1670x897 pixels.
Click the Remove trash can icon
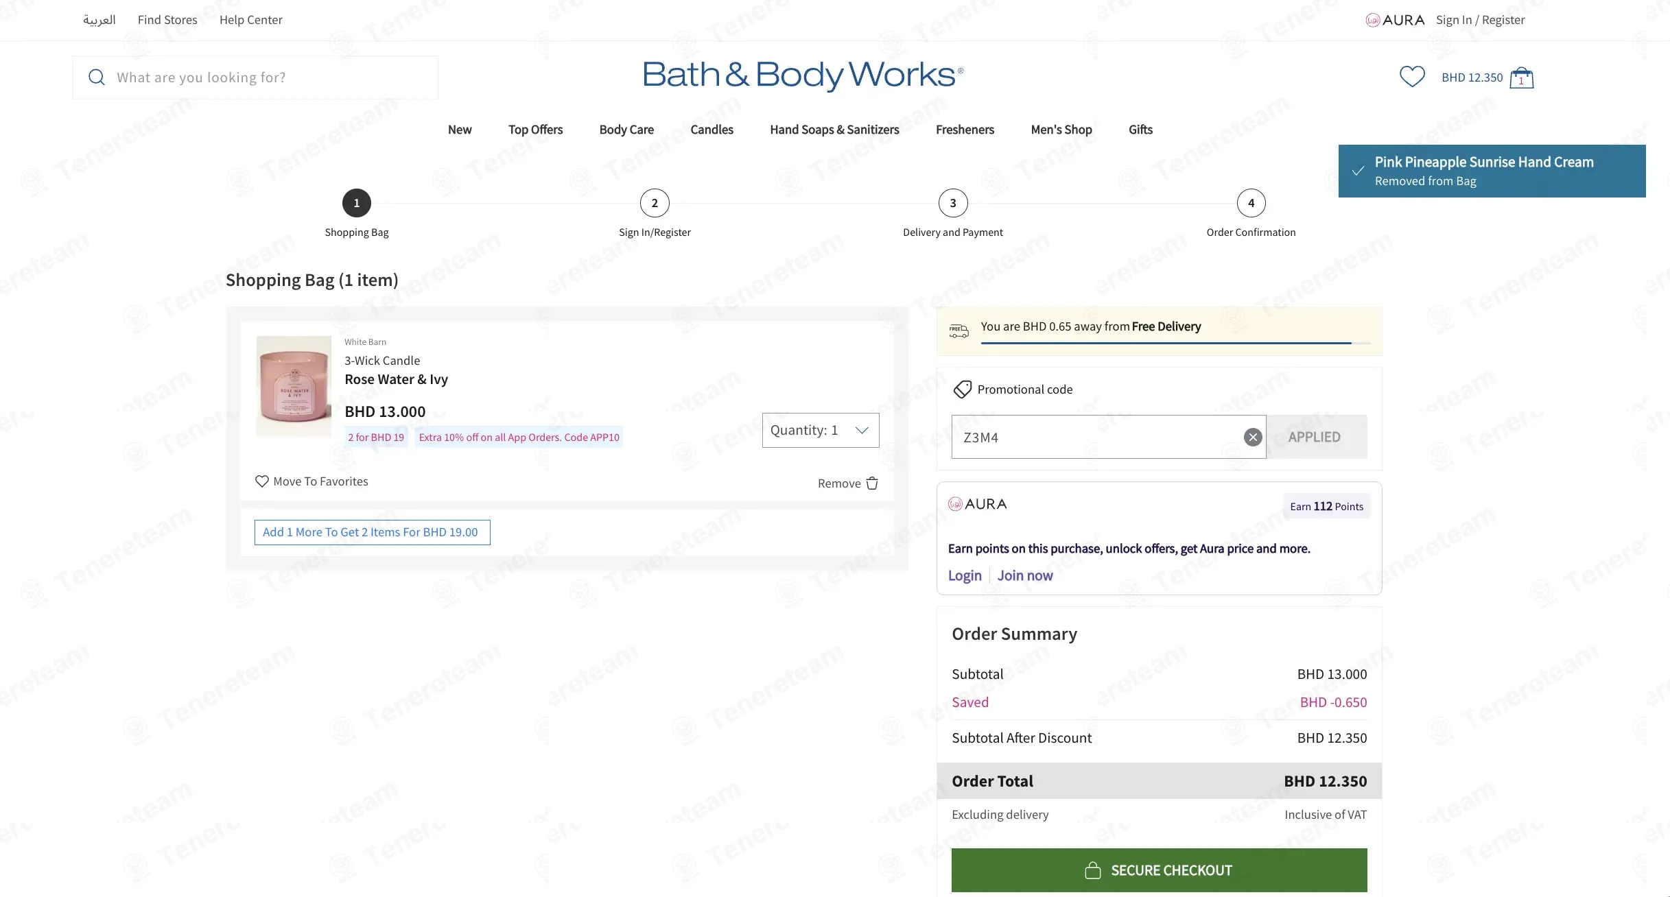[872, 483]
